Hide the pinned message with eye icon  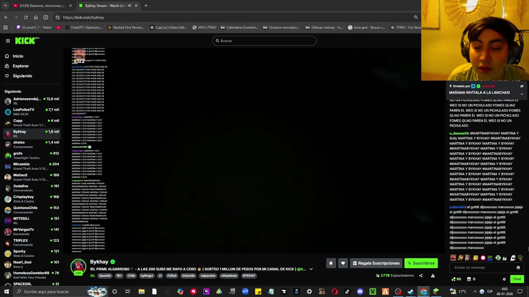(522, 86)
